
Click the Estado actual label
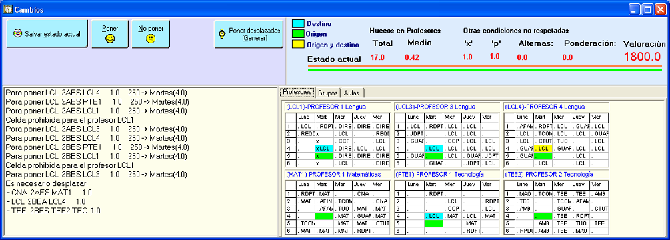point(334,59)
